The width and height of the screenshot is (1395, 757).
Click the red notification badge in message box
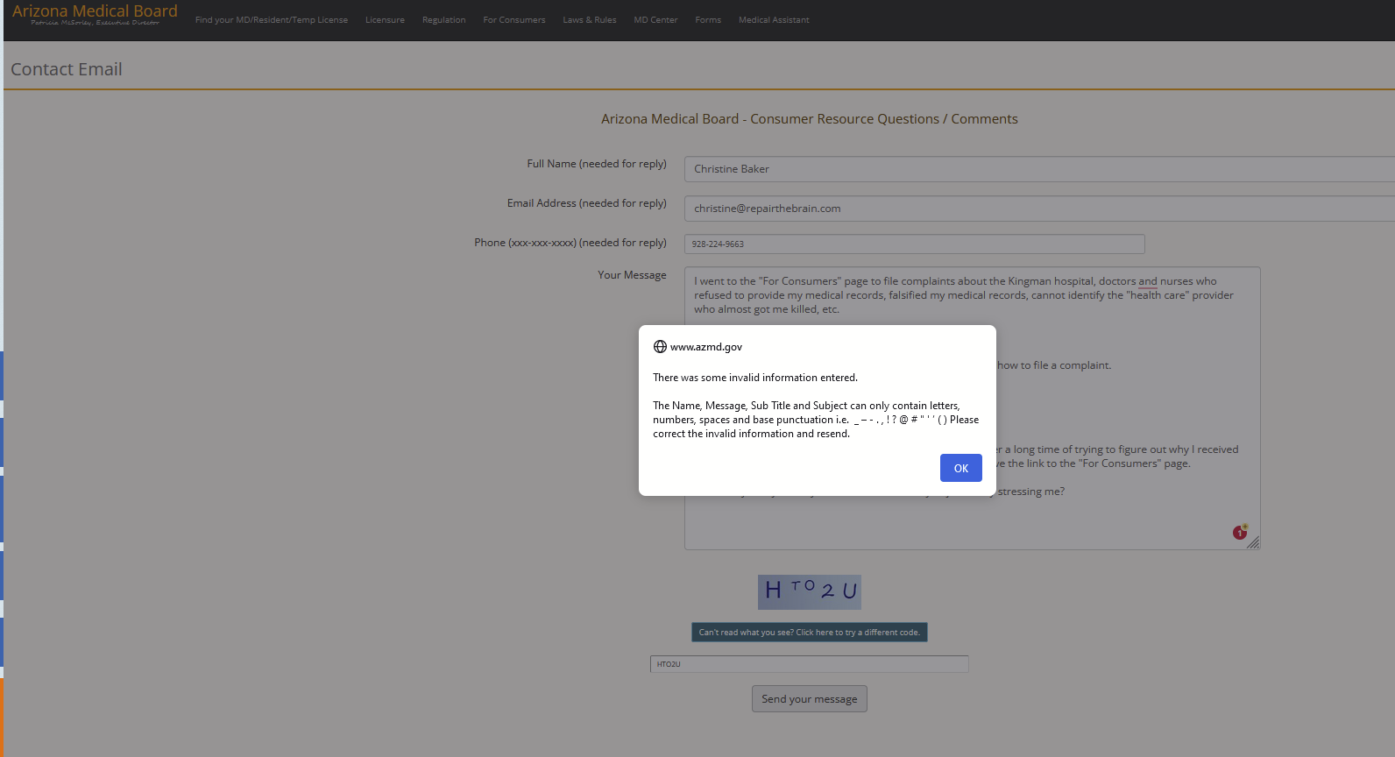click(1239, 532)
